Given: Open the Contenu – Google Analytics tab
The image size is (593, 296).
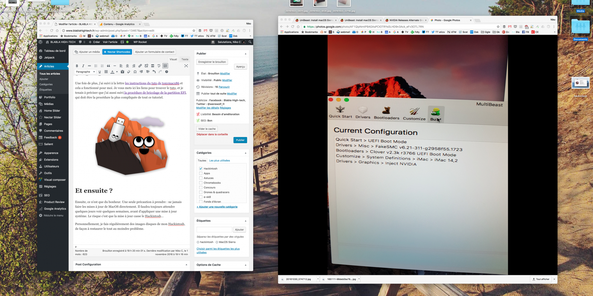Looking at the screenshot, I should tap(119, 24).
